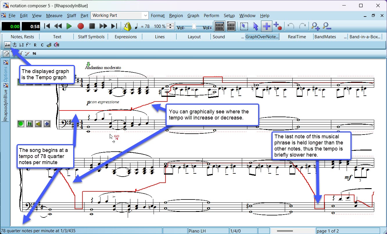Image resolution: width=387 pixels, height=234 pixels.
Task: Select the Tempo graph tool
Action: click(8, 45)
